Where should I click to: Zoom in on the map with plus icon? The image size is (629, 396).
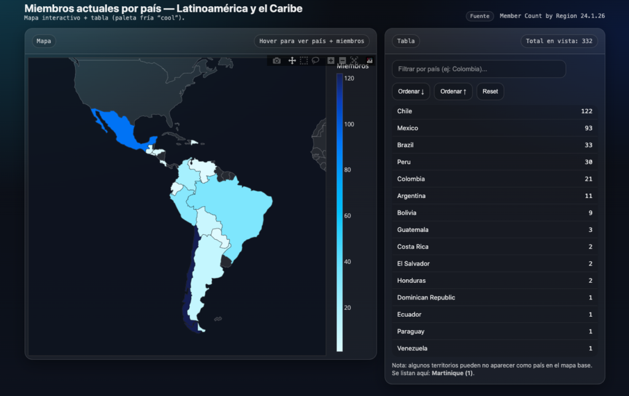331,60
